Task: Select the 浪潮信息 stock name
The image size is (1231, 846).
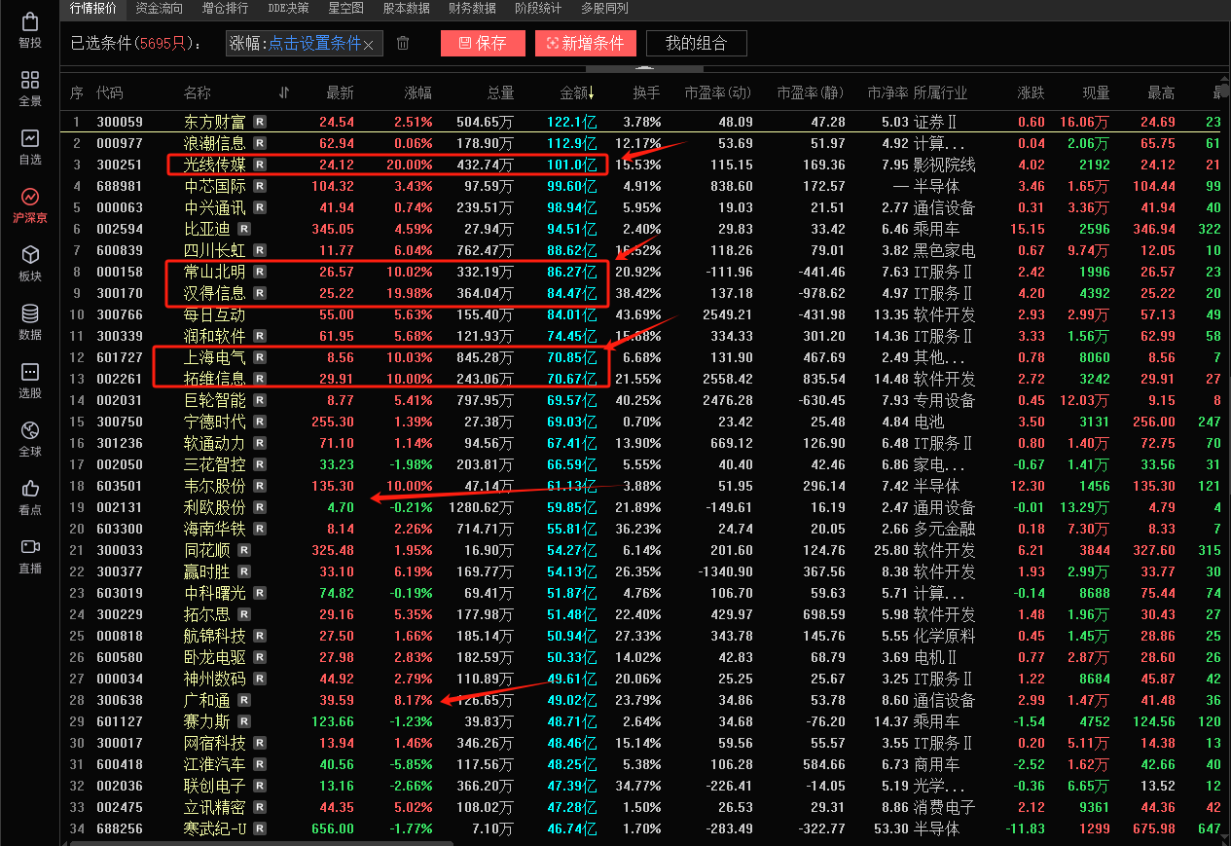Action: 214,143
